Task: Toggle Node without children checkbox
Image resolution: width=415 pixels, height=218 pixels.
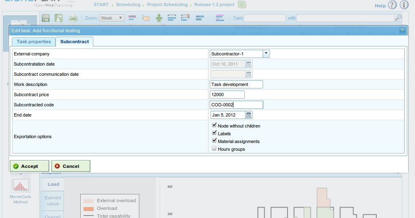Action: click(214, 125)
